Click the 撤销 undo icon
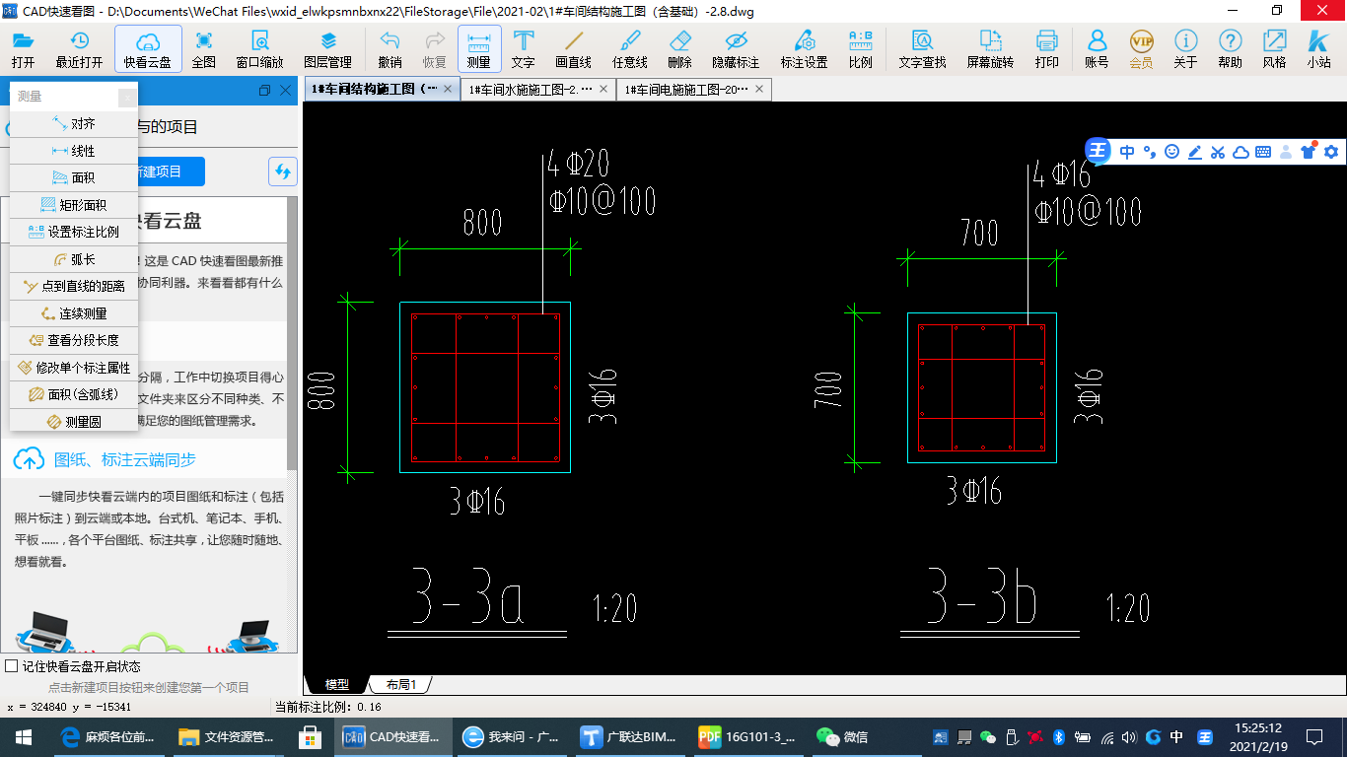The width and height of the screenshot is (1347, 757). (x=390, y=49)
